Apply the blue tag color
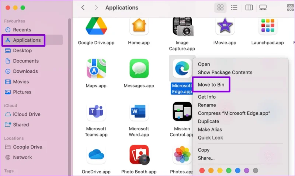Image resolution: width=295 pixels, height=176 pixels. pyautogui.click(x=237, y=170)
